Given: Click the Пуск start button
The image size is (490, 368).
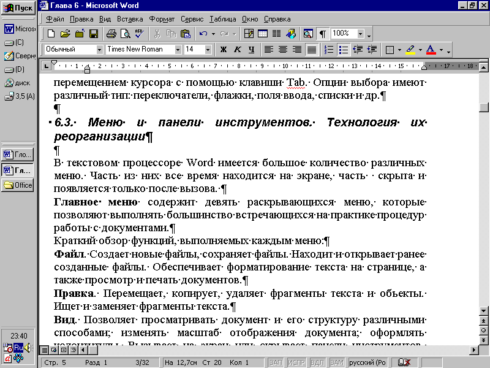Looking at the screenshot, I should [18, 8].
